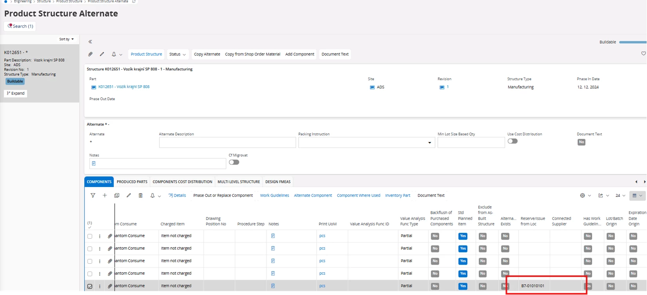Viewport: 647px width, 295px height.
Task: Check the first component row checkbox
Action: (x=90, y=236)
